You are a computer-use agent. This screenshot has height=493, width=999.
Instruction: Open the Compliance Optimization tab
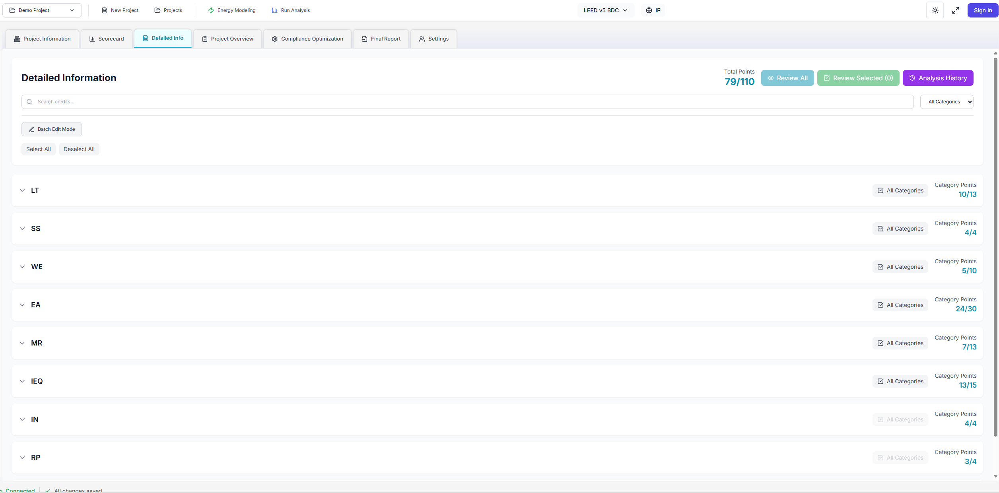coord(307,39)
